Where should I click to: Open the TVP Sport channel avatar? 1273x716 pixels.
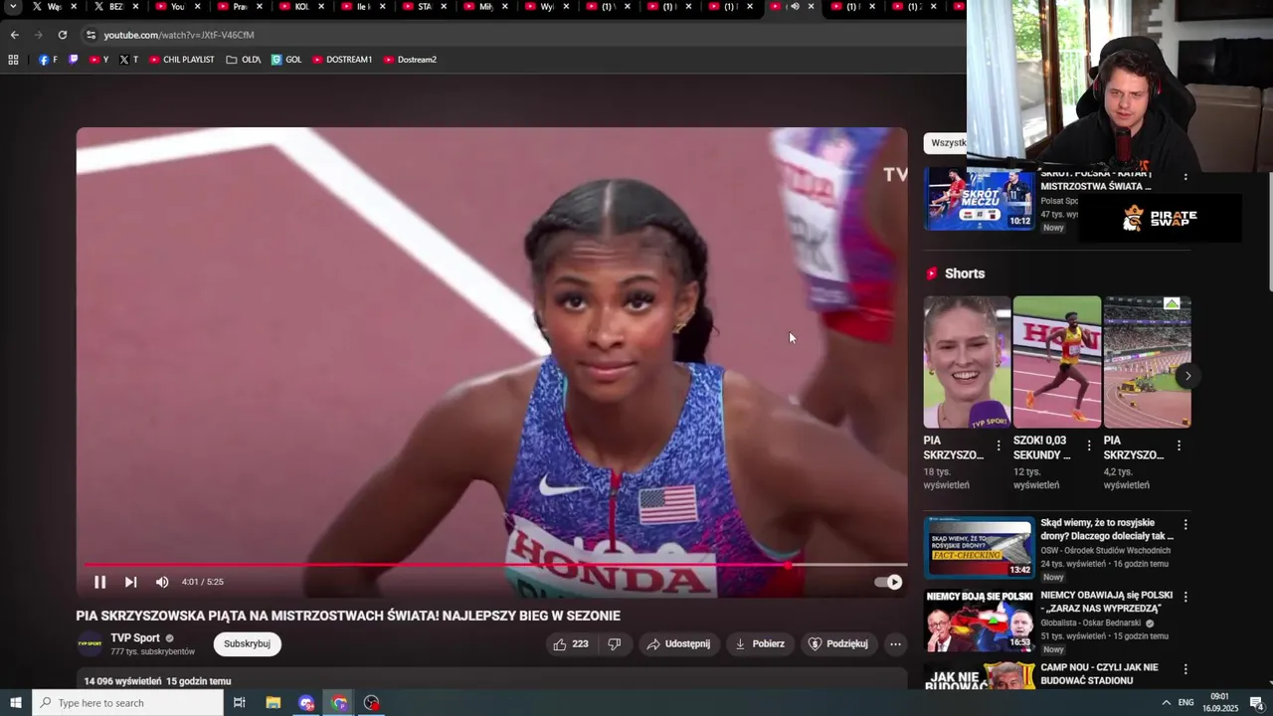point(90,644)
